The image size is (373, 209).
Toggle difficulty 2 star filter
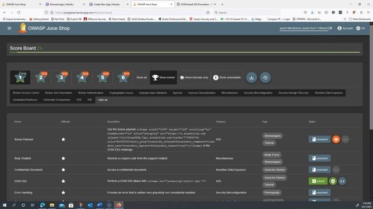pyautogui.click(x=41, y=77)
